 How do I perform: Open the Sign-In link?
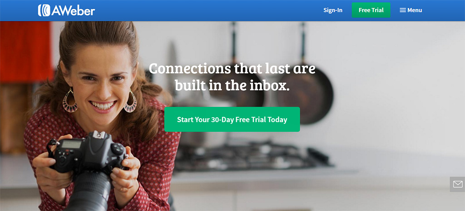point(333,10)
